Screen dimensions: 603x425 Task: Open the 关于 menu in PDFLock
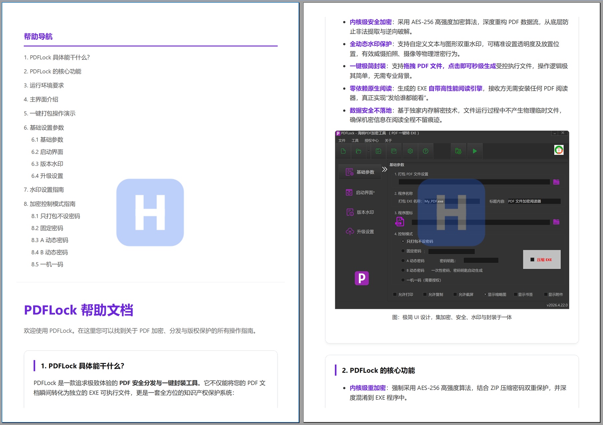388,140
